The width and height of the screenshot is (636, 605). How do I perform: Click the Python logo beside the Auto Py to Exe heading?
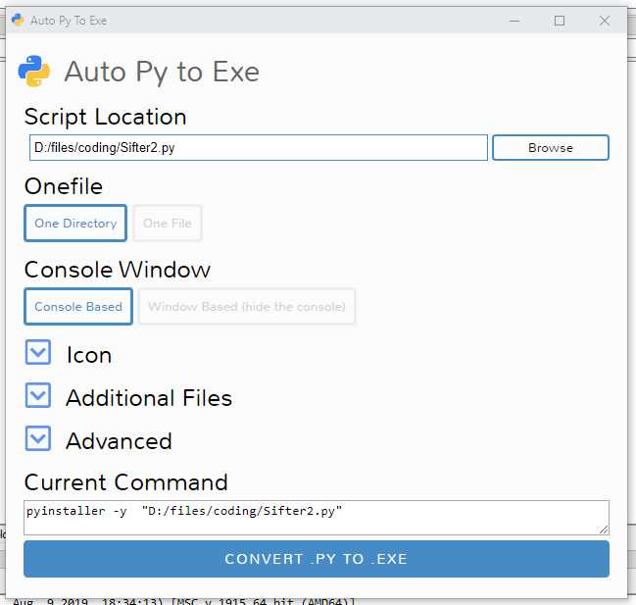pyautogui.click(x=34, y=71)
